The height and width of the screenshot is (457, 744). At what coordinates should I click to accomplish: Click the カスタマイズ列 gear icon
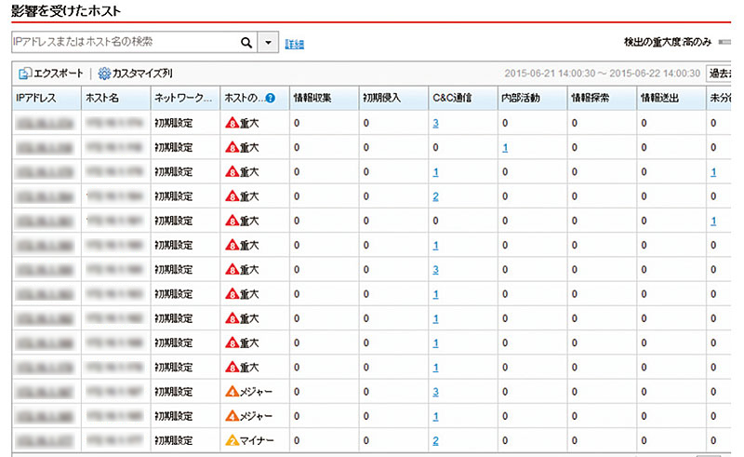pyautogui.click(x=104, y=74)
